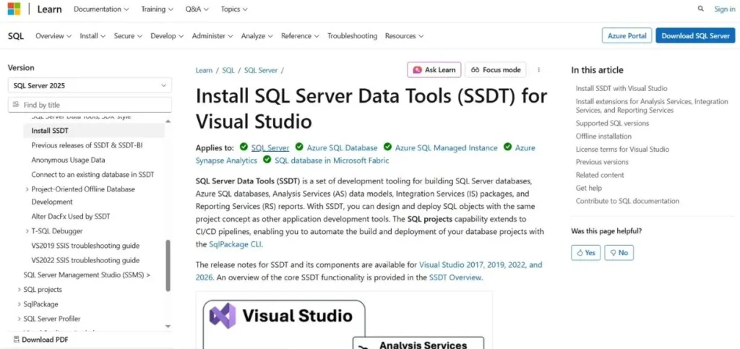This screenshot has width=740, height=349.
Task: Open the Administer dropdown
Action: coord(212,36)
